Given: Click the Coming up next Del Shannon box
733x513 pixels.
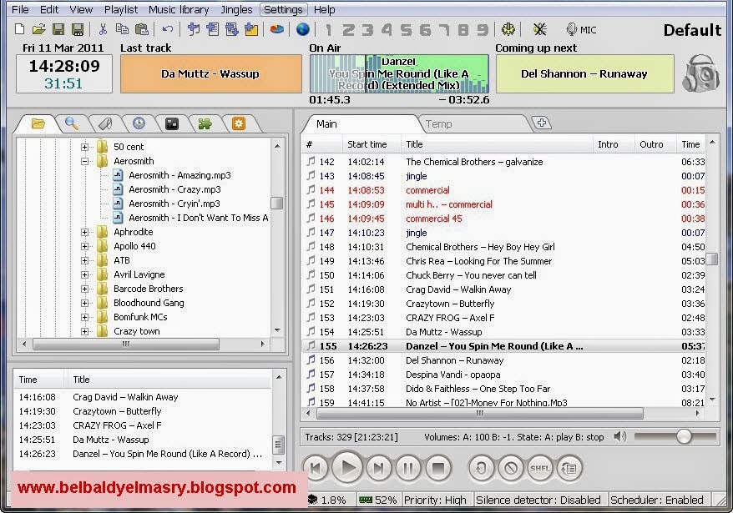Looking at the screenshot, I should pyautogui.click(x=584, y=73).
